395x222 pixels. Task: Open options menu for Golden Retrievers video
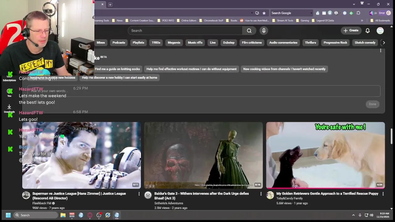click(x=383, y=194)
